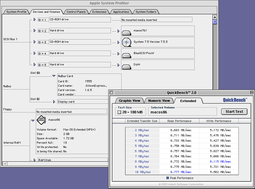255x189 pixels.
Task: Click the System 7.5 CD-ROM disc icon
Action: (x=127, y=42)
